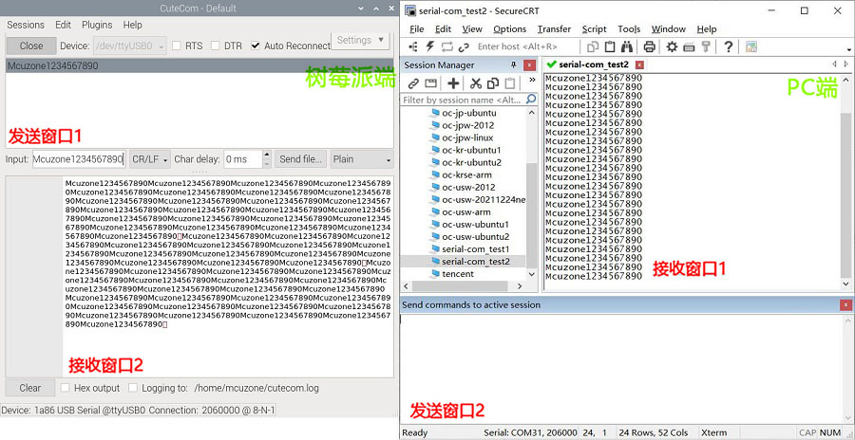The height and width of the screenshot is (440, 855).
Task: Select serial-com_test1 in the session list
Action: 475,249
